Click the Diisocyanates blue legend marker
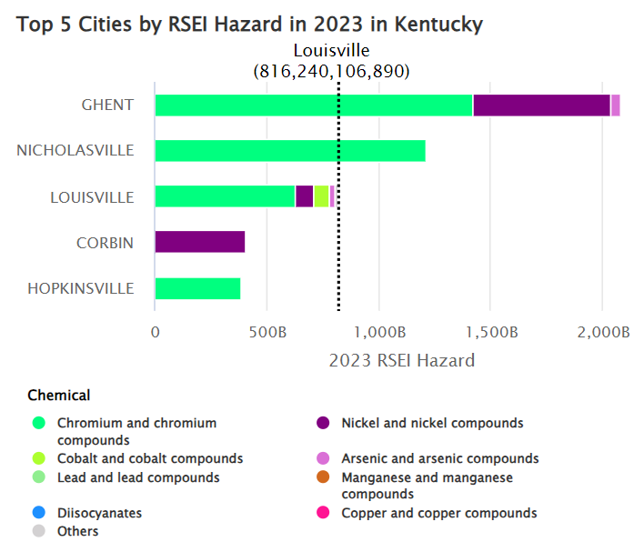The width and height of the screenshot is (634, 552). pos(38,513)
